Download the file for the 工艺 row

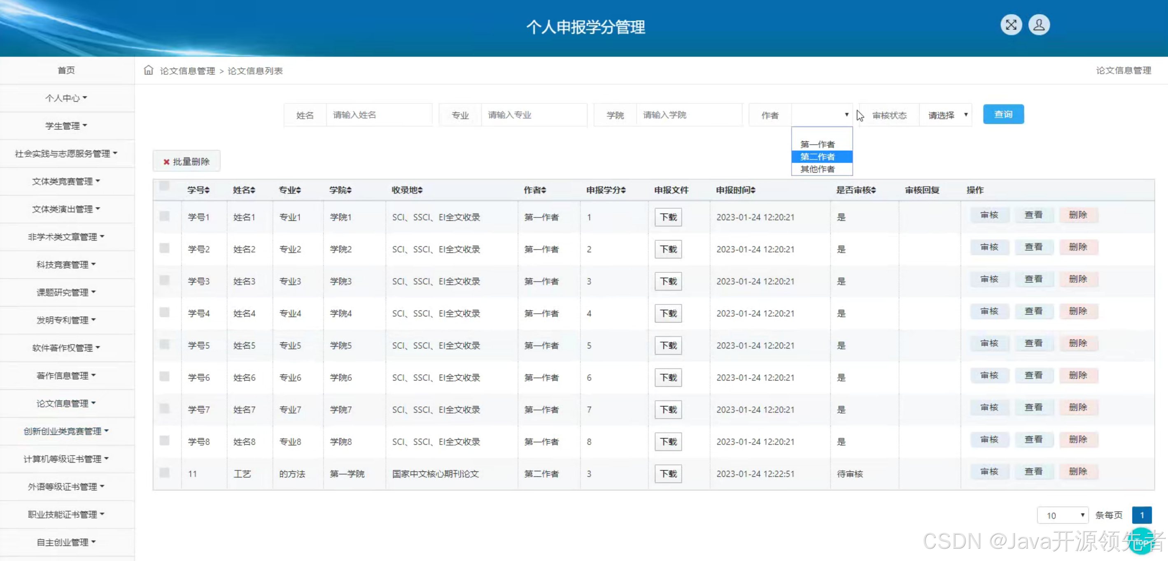click(668, 474)
